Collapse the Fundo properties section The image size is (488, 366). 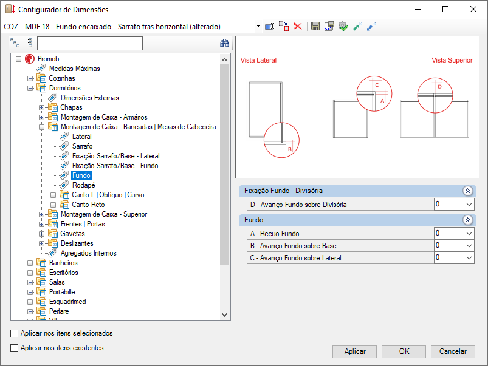tap(467, 220)
